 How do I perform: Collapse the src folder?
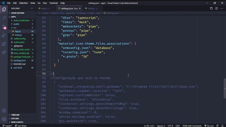(x=22, y=28)
